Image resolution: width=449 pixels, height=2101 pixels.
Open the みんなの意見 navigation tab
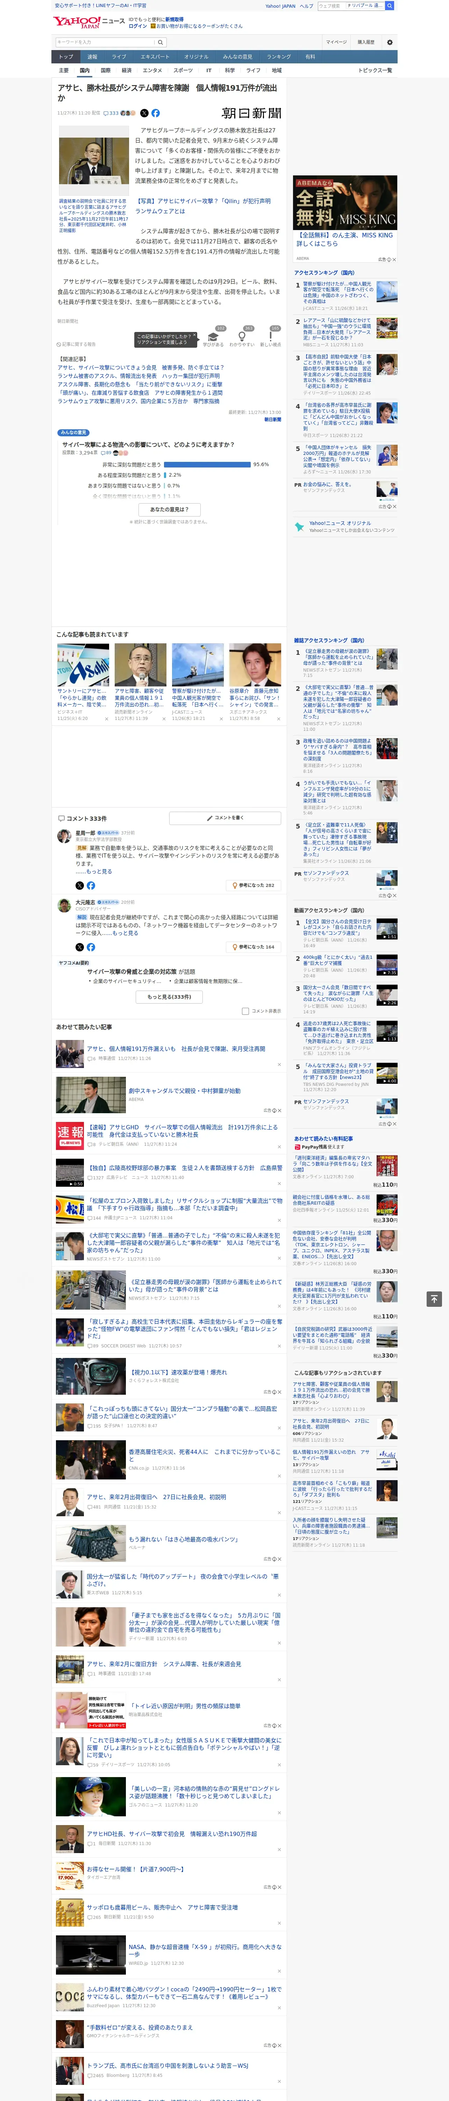237,57
